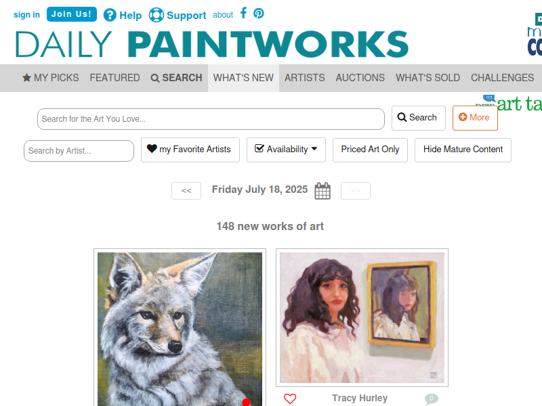The image size is (542, 406).
Task: Open the Artists tab
Action: tap(304, 78)
